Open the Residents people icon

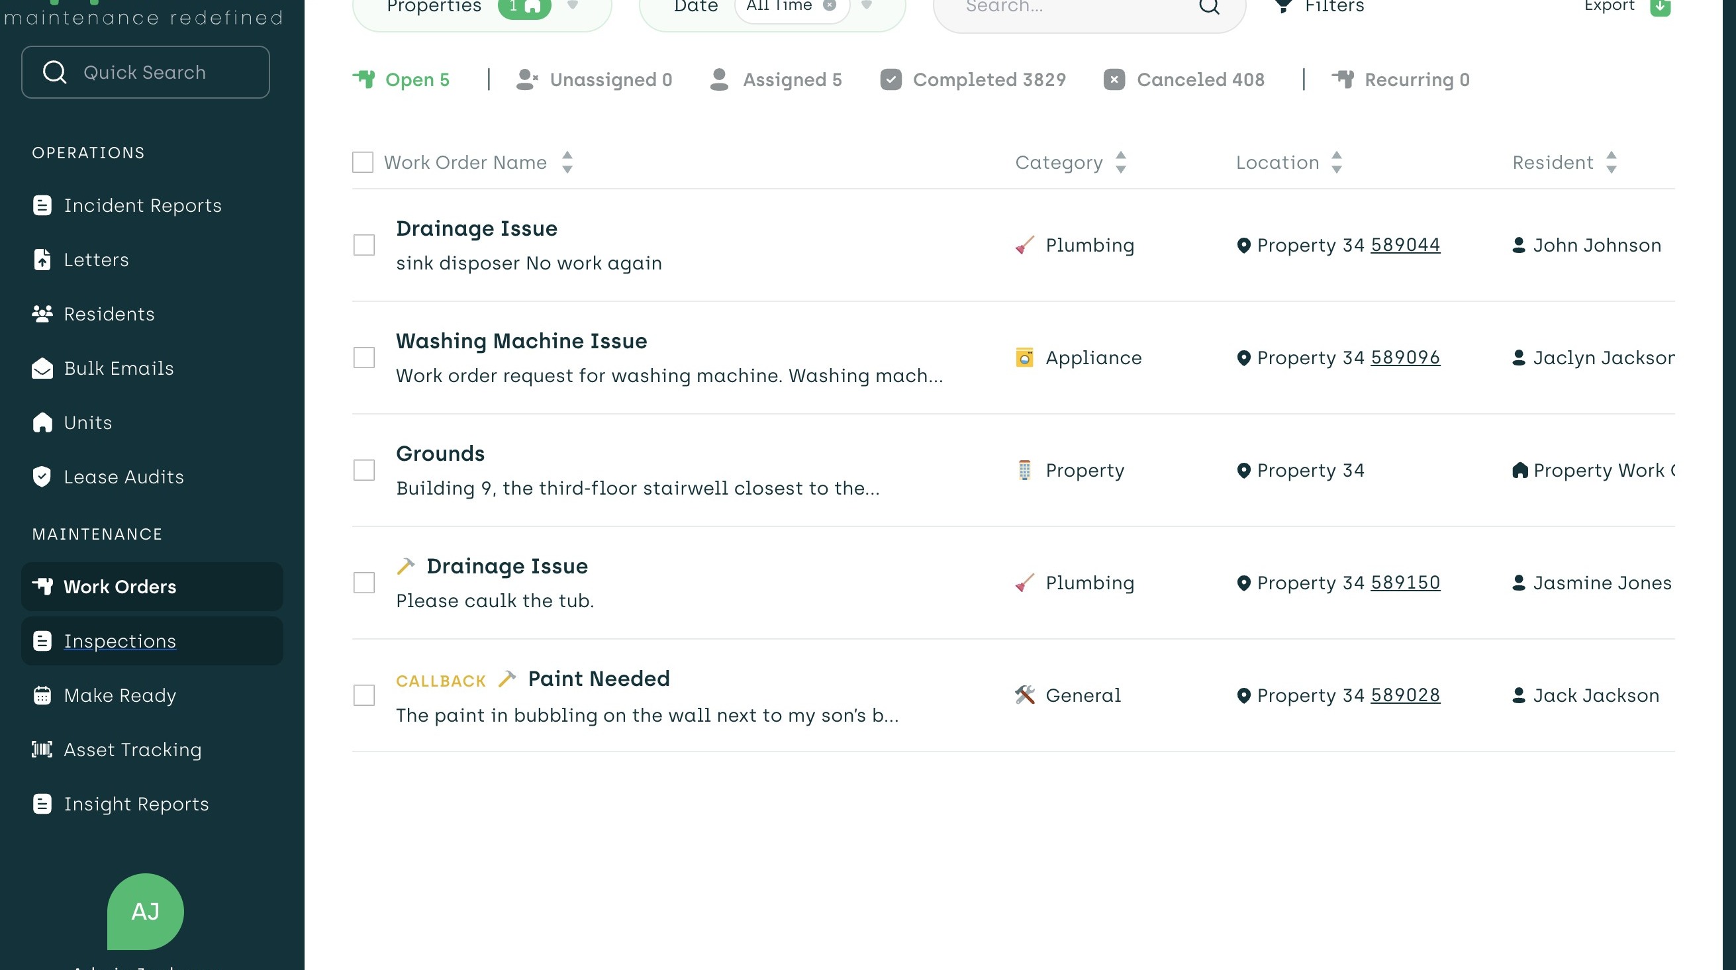(42, 314)
